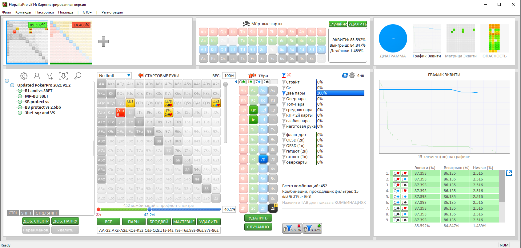The height and width of the screenshot is (248, 521).
Task: Select the 7d card in the turn grid
Action: [263, 159]
